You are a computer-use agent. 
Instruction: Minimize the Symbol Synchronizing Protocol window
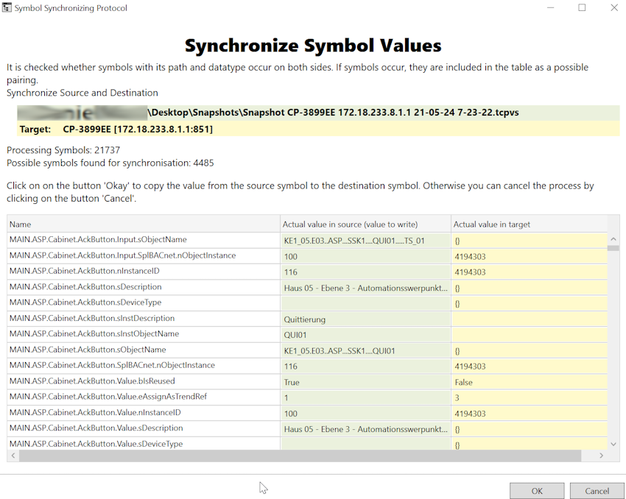551,7
